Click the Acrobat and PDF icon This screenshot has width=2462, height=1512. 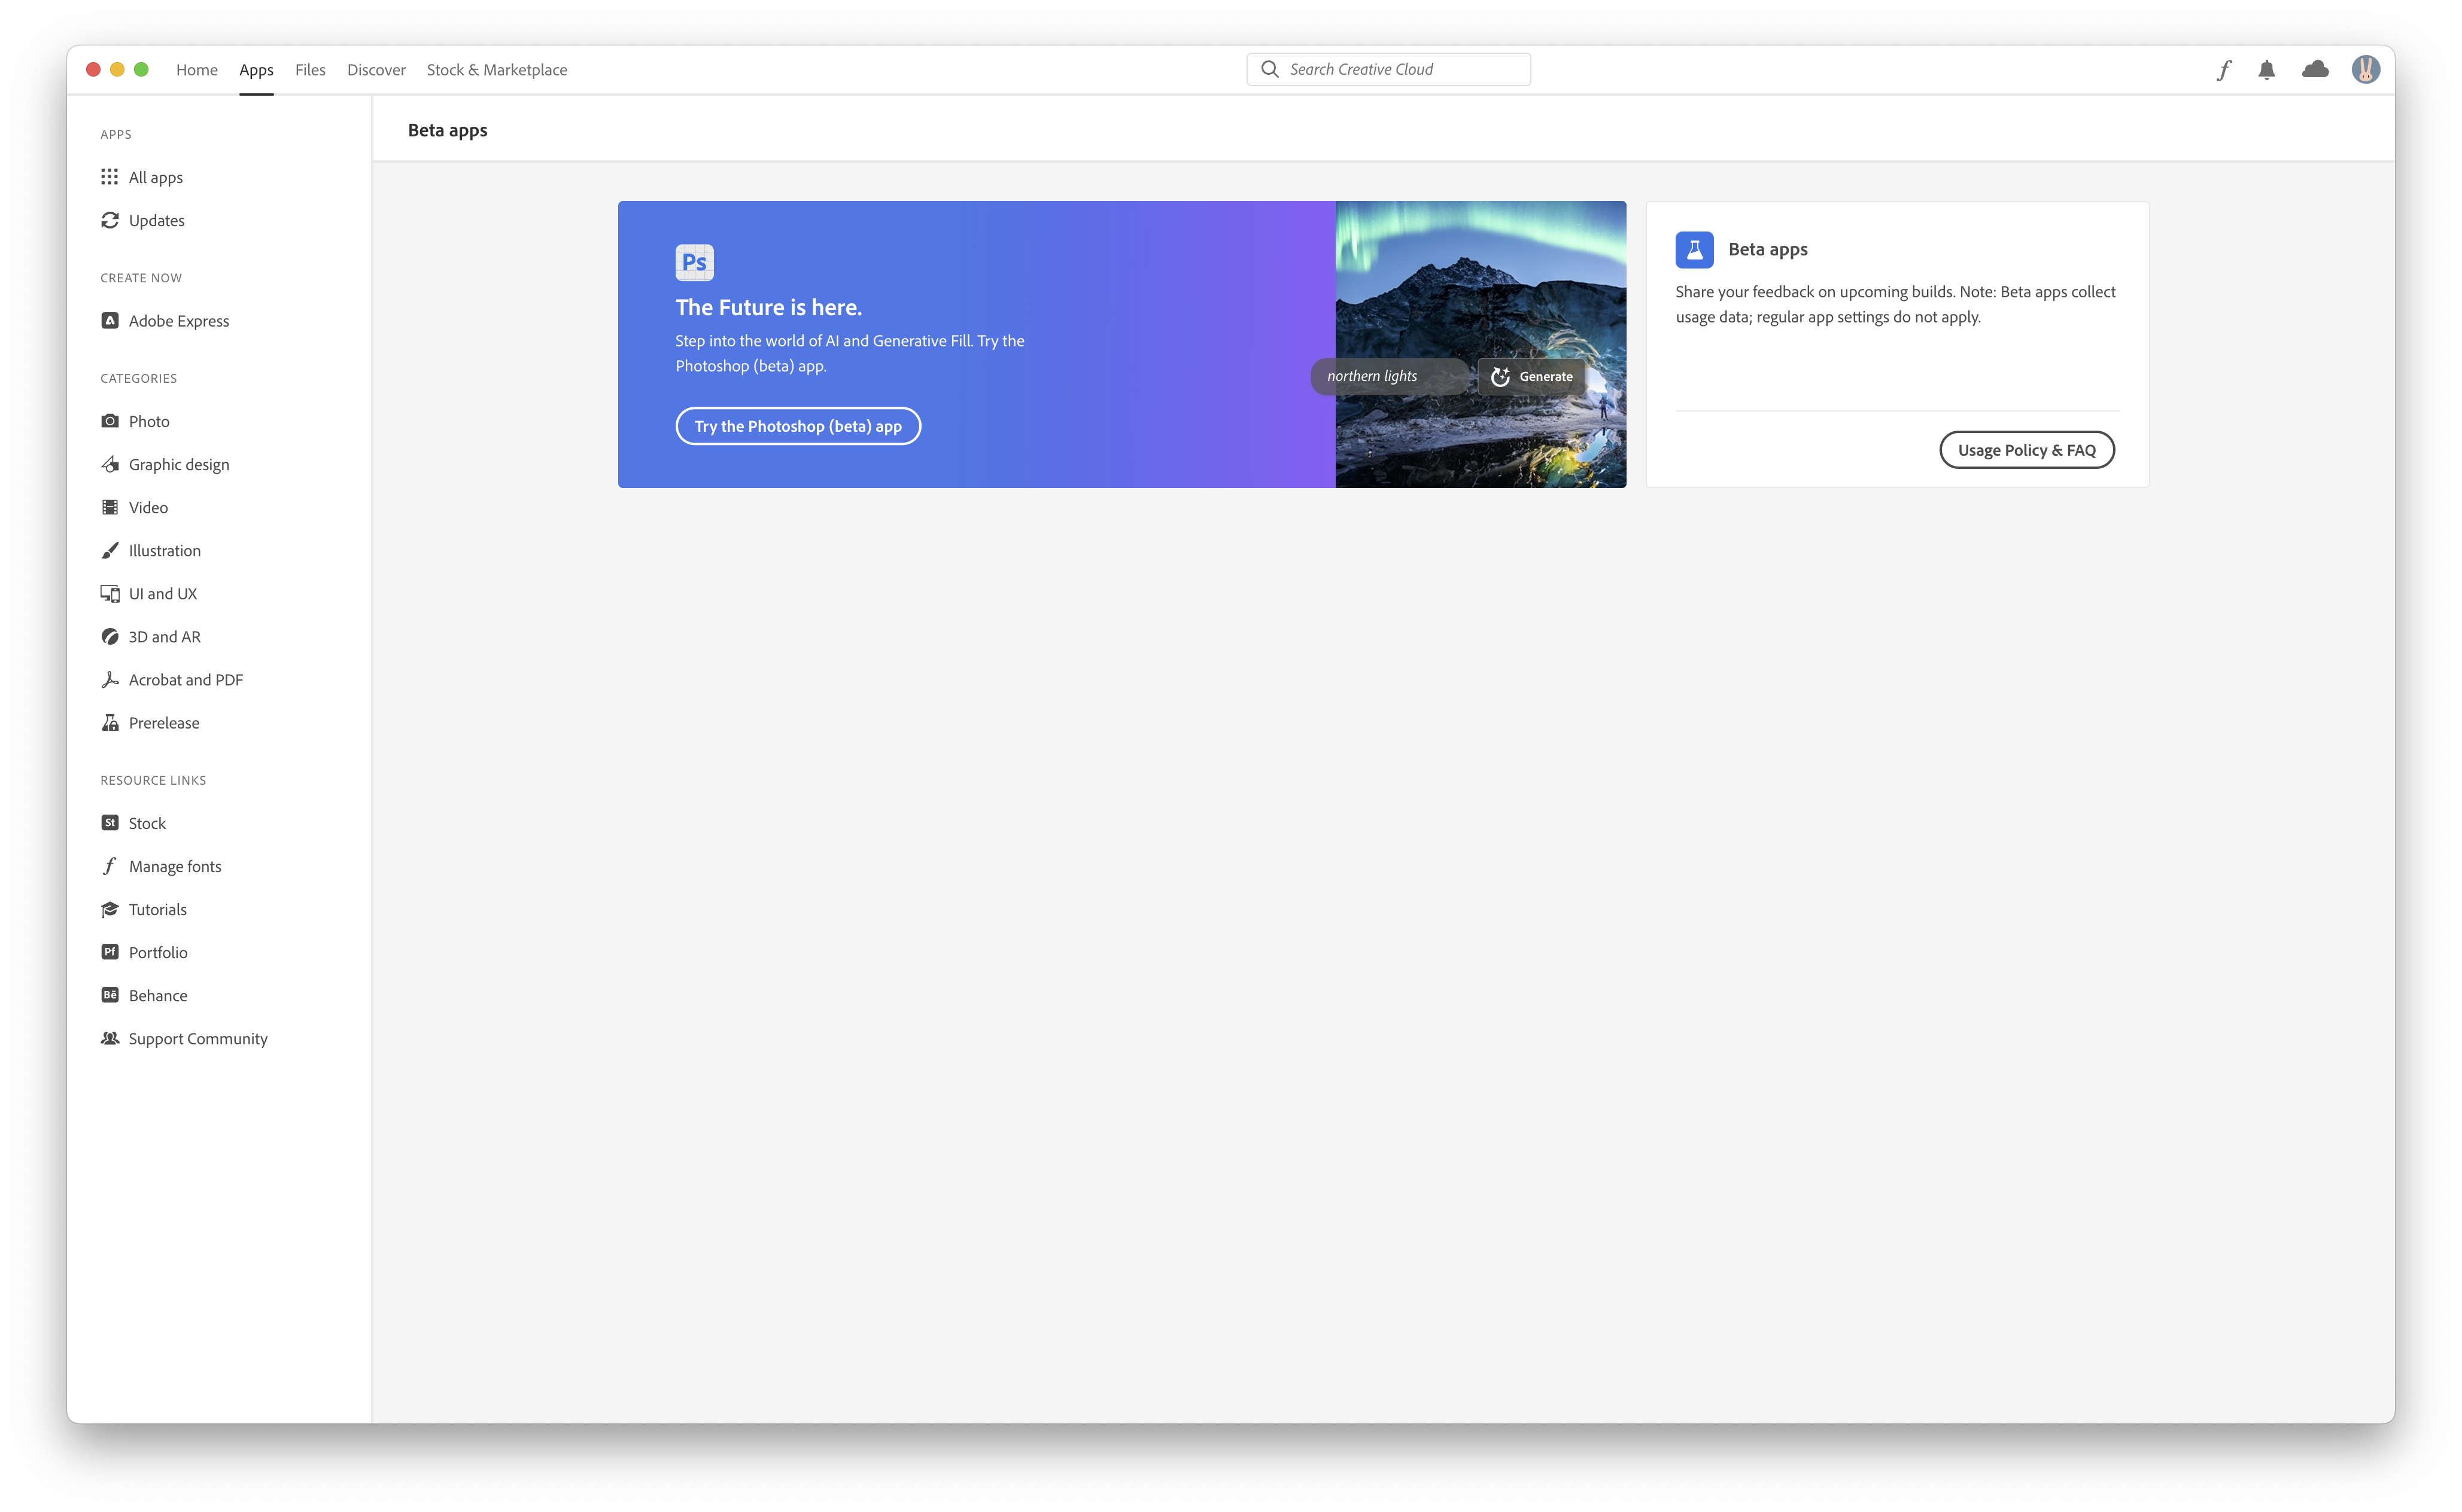click(x=110, y=680)
